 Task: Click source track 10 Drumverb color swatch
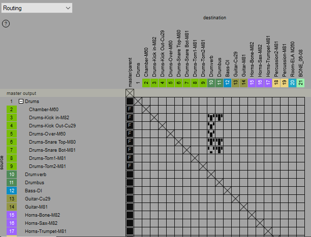click(x=12, y=175)
